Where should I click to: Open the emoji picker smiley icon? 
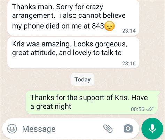click(12, 129)
